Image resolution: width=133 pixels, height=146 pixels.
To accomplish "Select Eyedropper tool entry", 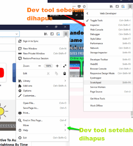I will [x=108, y=78].
